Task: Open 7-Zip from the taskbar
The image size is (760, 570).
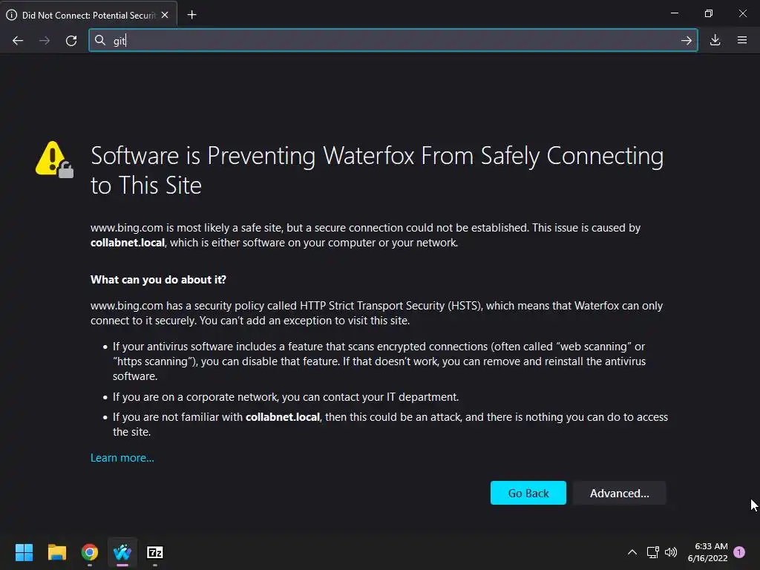Action: point(155,552)
